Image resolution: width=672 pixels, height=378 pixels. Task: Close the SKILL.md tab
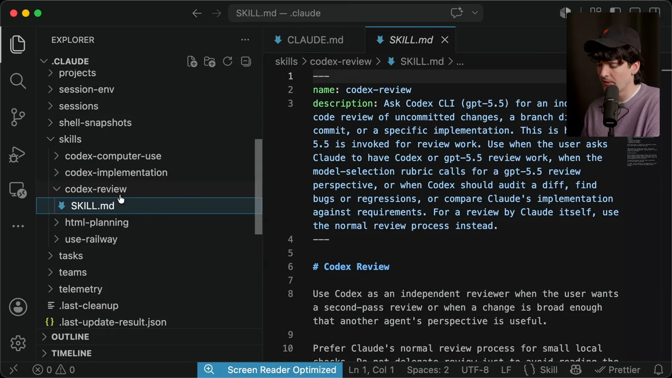coord(445,40)
